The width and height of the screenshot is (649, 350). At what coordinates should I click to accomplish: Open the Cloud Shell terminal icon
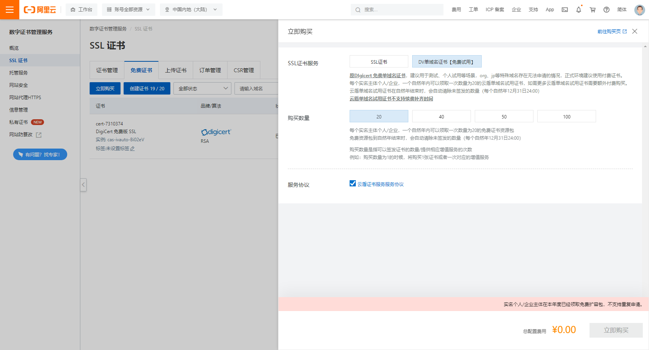(x=564, y=10)
